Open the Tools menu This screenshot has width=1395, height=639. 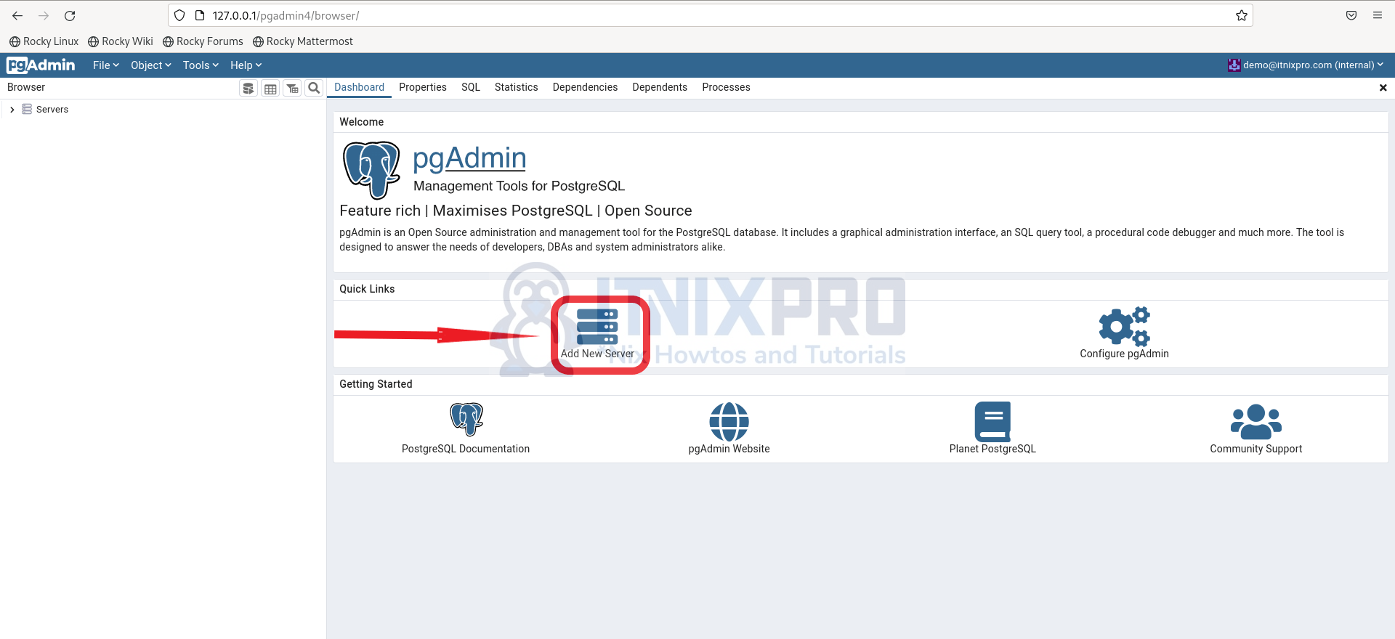[x=201, y=65]
